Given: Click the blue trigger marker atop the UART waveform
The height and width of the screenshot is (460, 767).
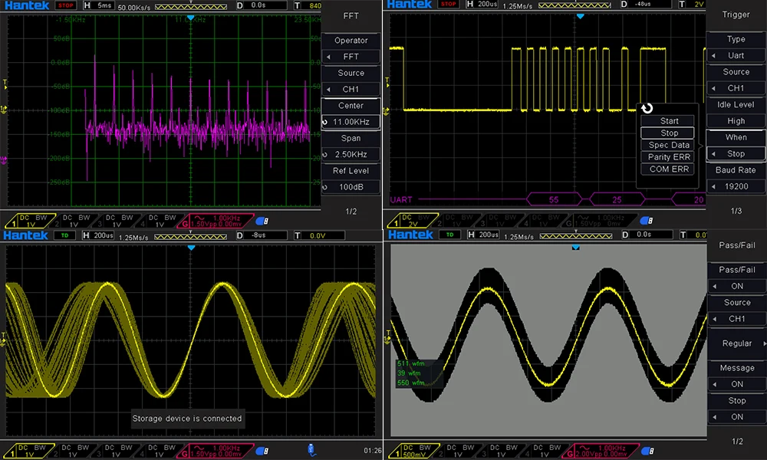Looking at the screenshot, I should pos(580,16).
